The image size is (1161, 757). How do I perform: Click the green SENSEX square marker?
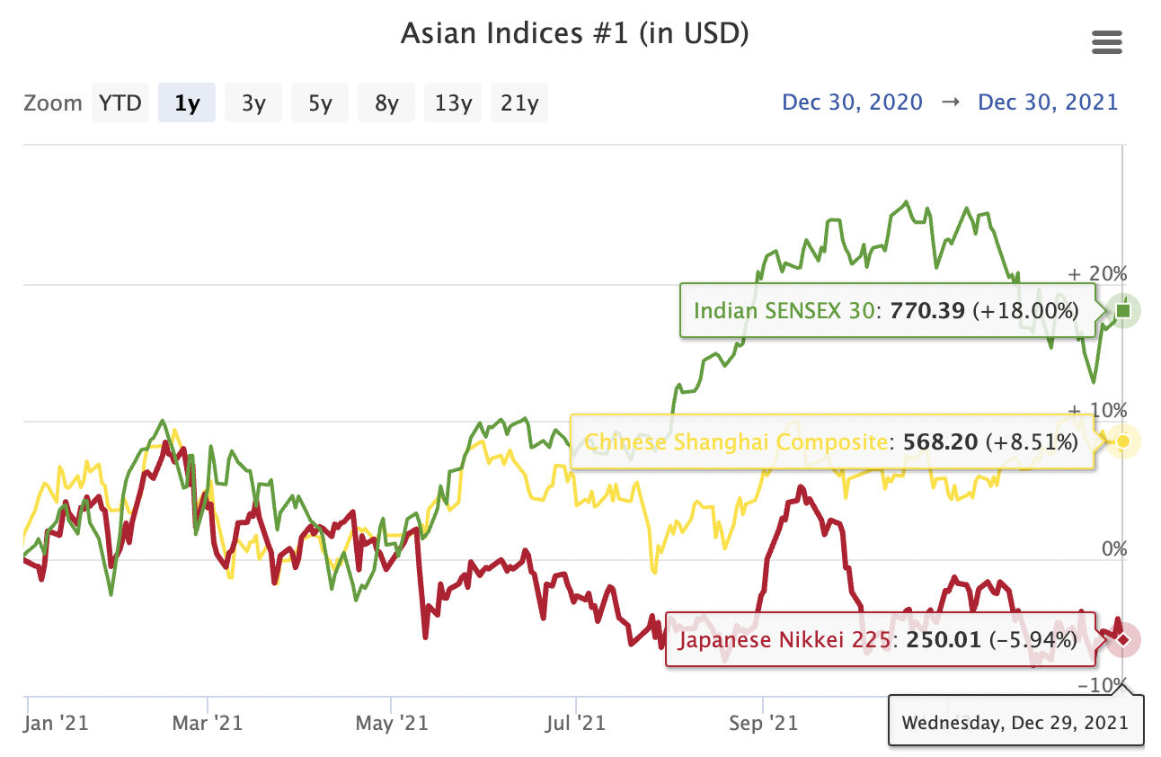[x=1123, y=311]
